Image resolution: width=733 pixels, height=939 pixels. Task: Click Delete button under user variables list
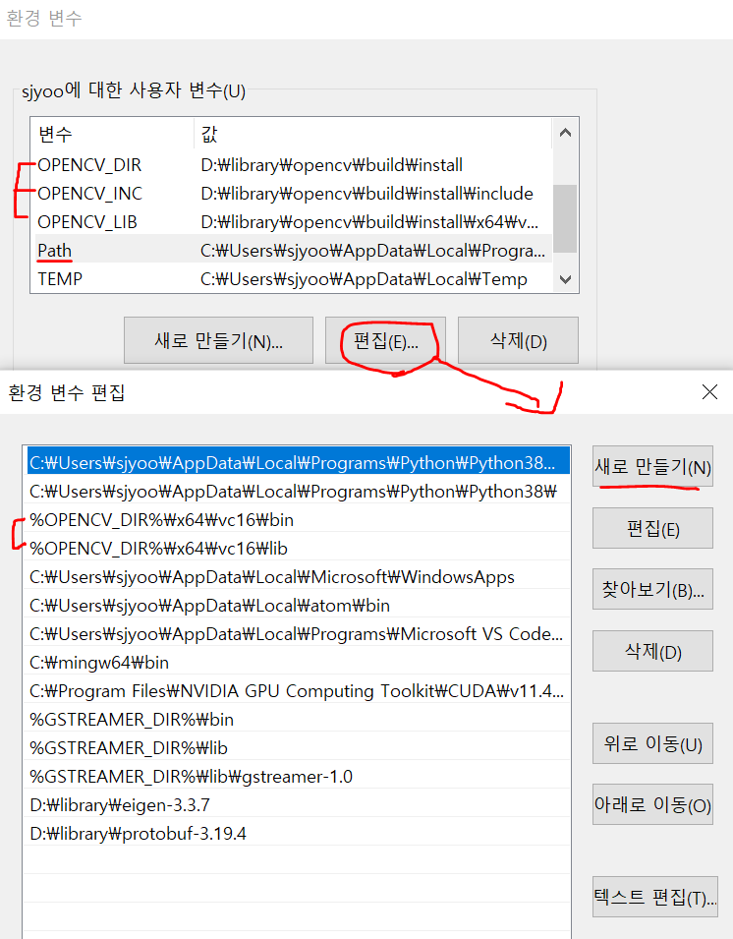point(518,340)
